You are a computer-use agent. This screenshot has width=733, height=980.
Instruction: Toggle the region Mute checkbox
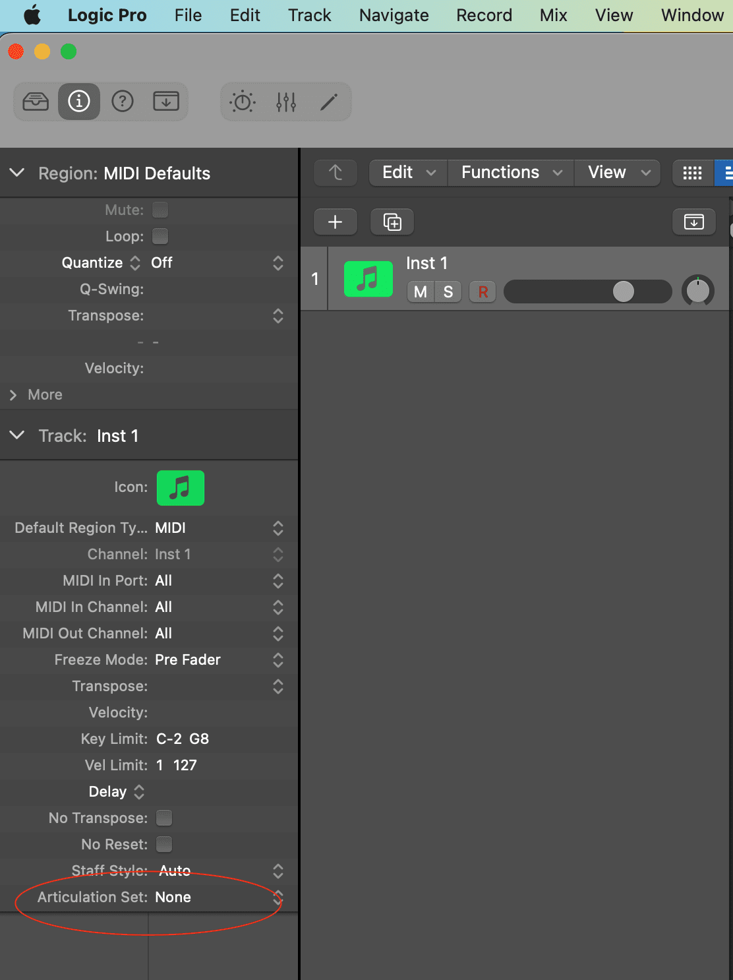pyautogui.click(x=160, y=210)
